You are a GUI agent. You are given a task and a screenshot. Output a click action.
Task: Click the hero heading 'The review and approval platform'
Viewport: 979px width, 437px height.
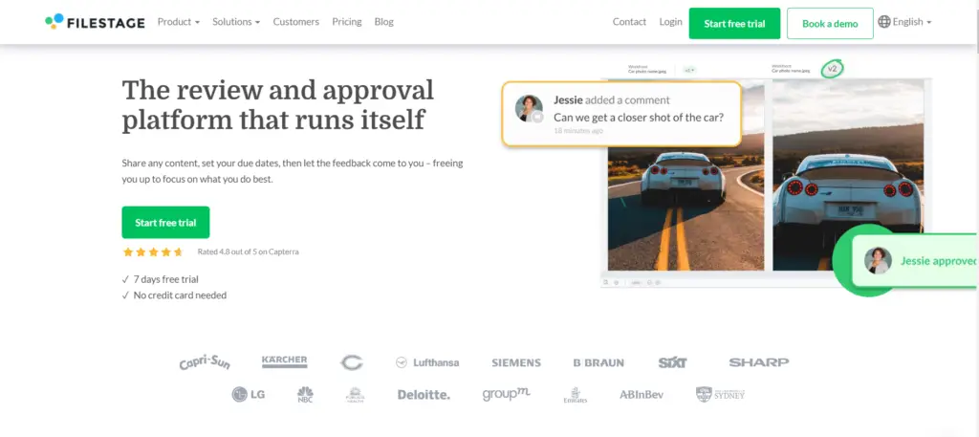(278, 104)
